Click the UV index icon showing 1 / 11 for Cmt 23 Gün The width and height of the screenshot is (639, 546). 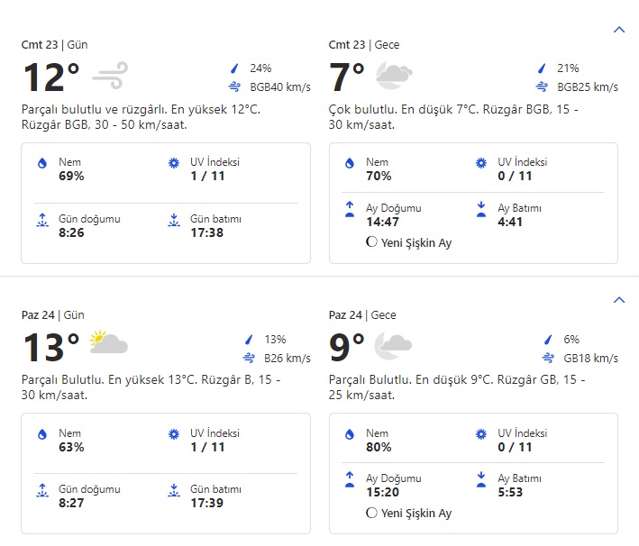click(174, 163)
